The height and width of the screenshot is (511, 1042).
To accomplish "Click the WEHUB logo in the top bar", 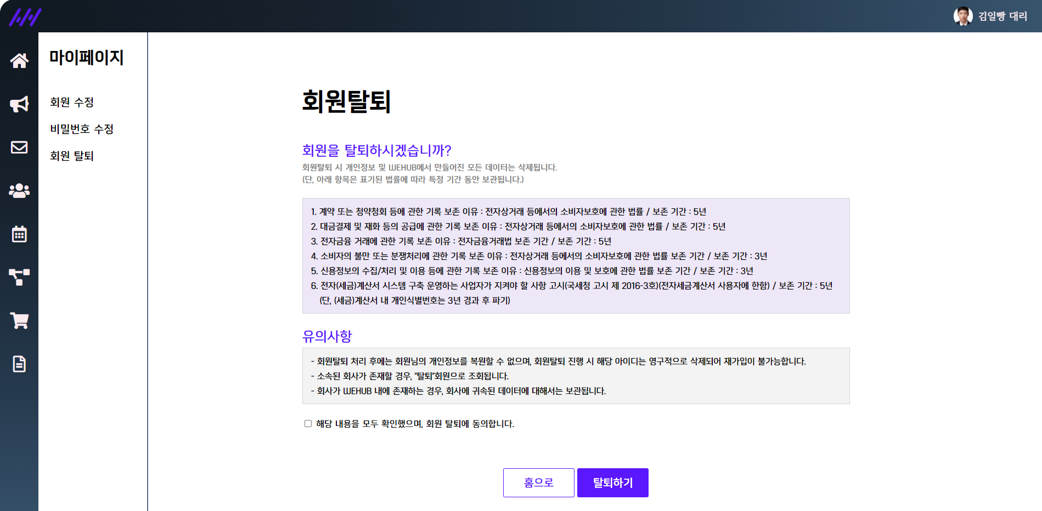I will point(25,17).
